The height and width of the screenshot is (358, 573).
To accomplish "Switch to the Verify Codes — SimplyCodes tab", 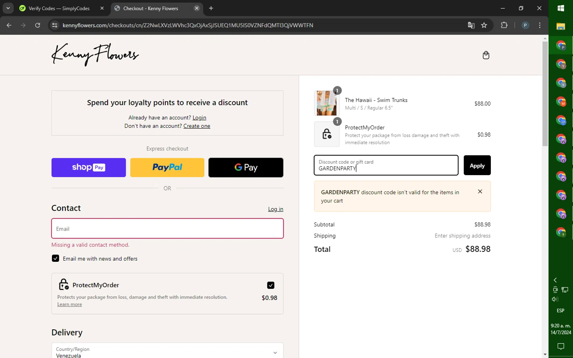I will point(59,8).
